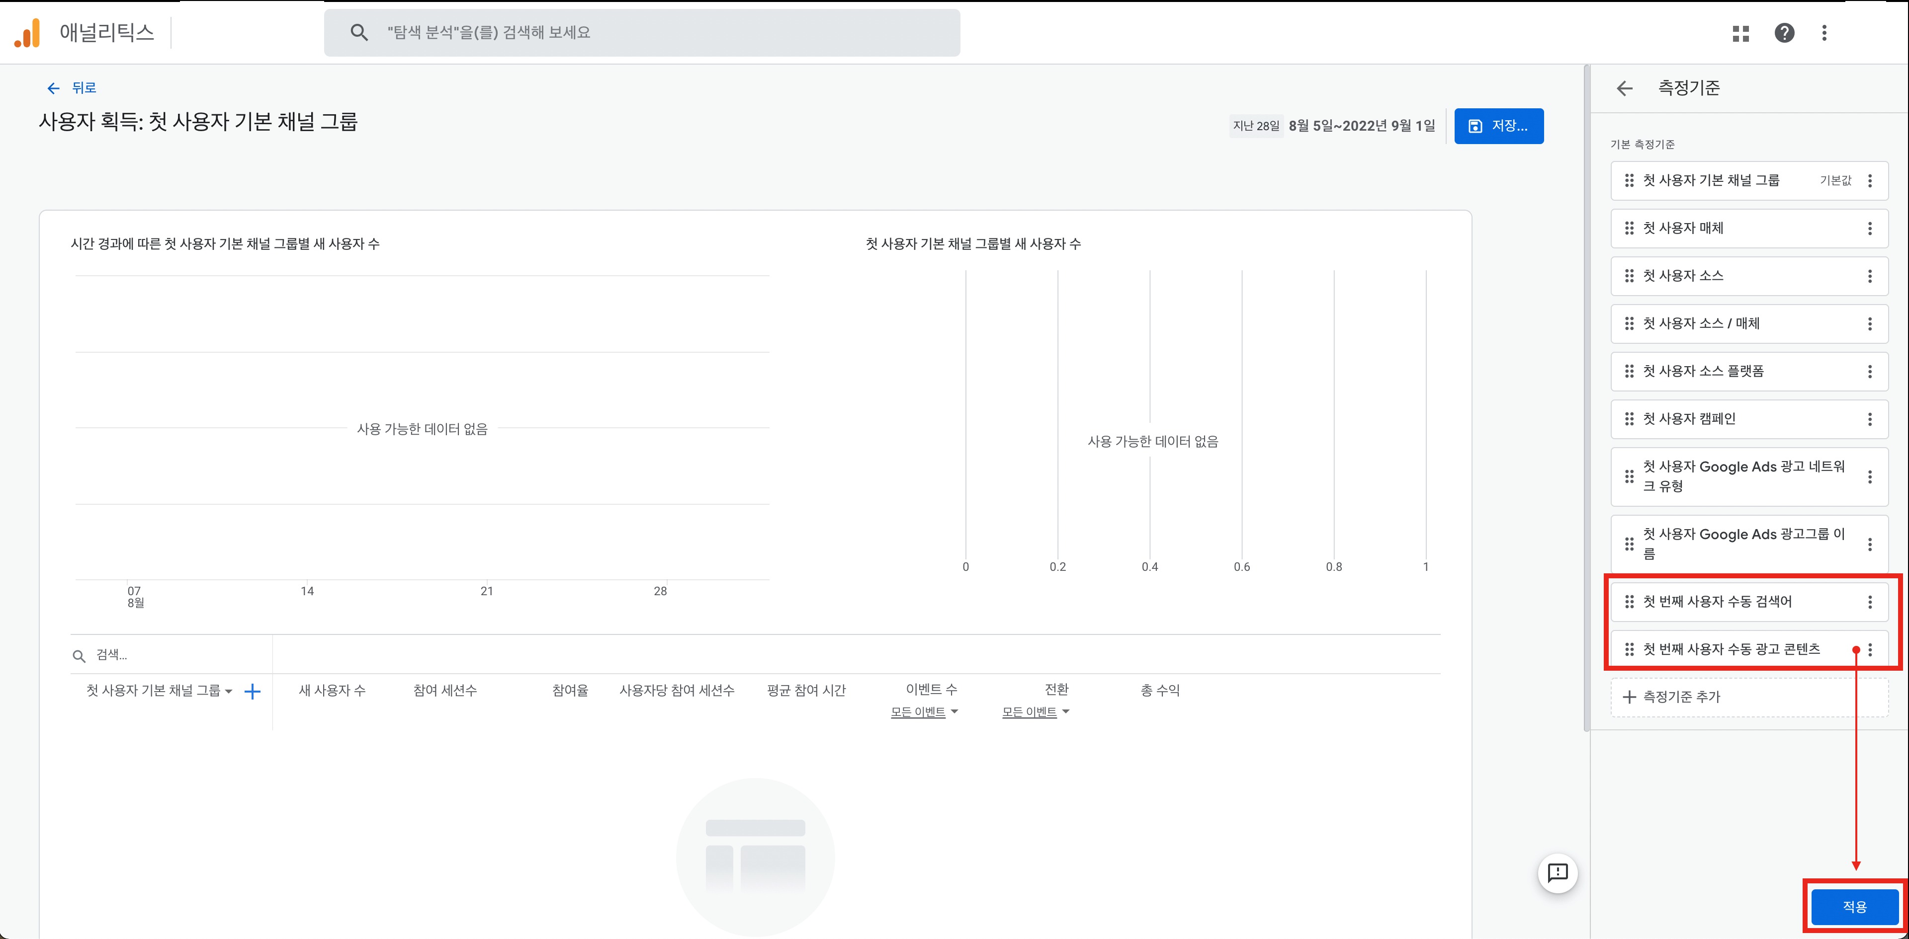The height and width of the screenshot is (939, 1909).
Task: Click drag handle of 첫 사용자 기본 채널 그룹
Action: click(1629, 181)
